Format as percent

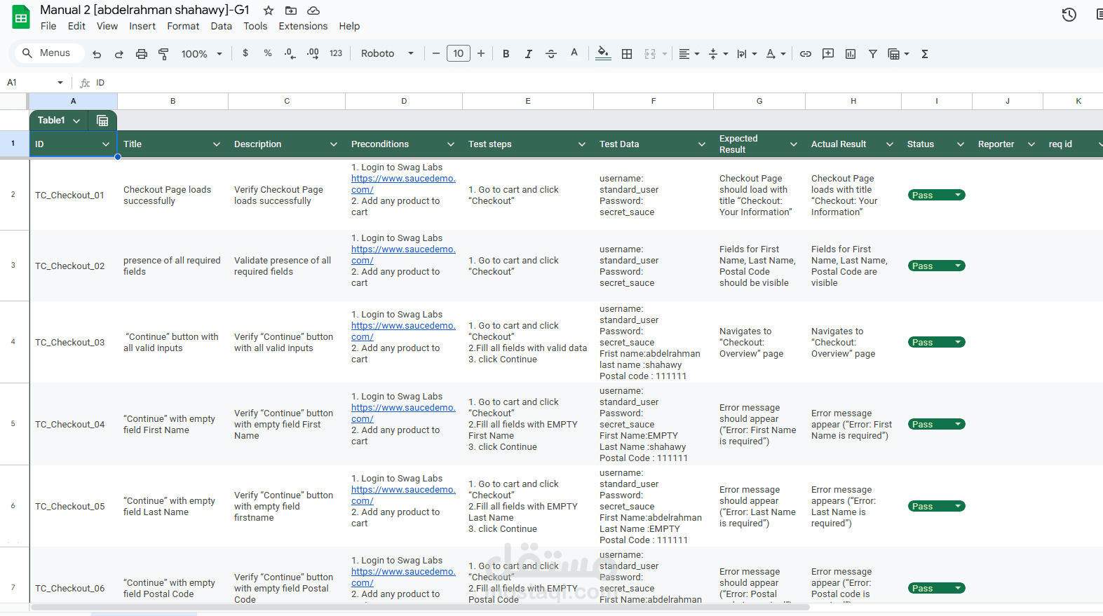coord(268,53)
